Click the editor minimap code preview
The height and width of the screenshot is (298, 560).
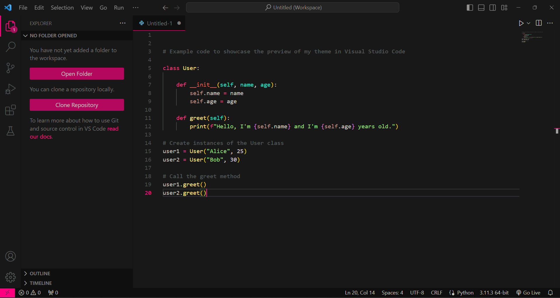[532, 37]
